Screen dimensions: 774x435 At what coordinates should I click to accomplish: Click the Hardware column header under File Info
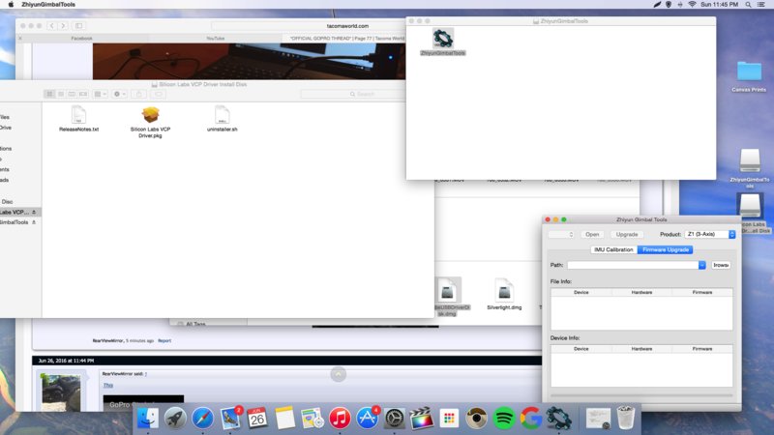tap(641, 293)
